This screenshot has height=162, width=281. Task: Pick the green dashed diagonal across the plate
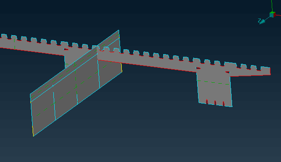74,88
